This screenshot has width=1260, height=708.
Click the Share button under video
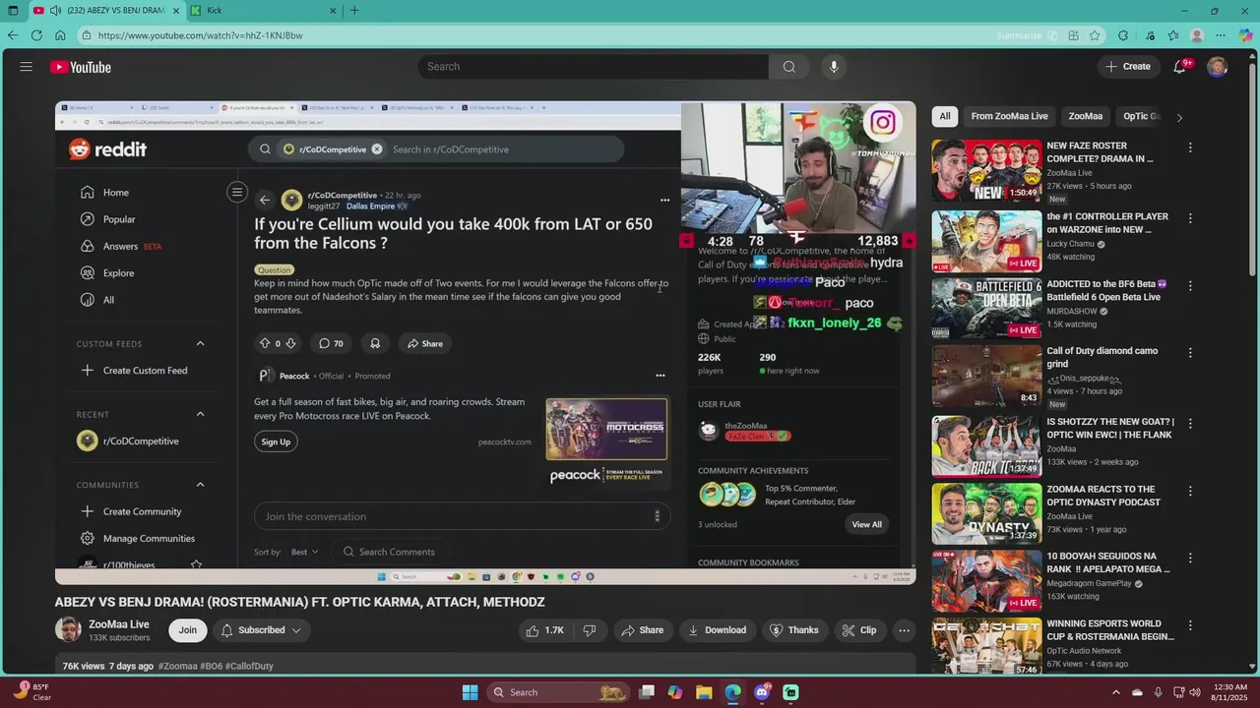(642, 630)
